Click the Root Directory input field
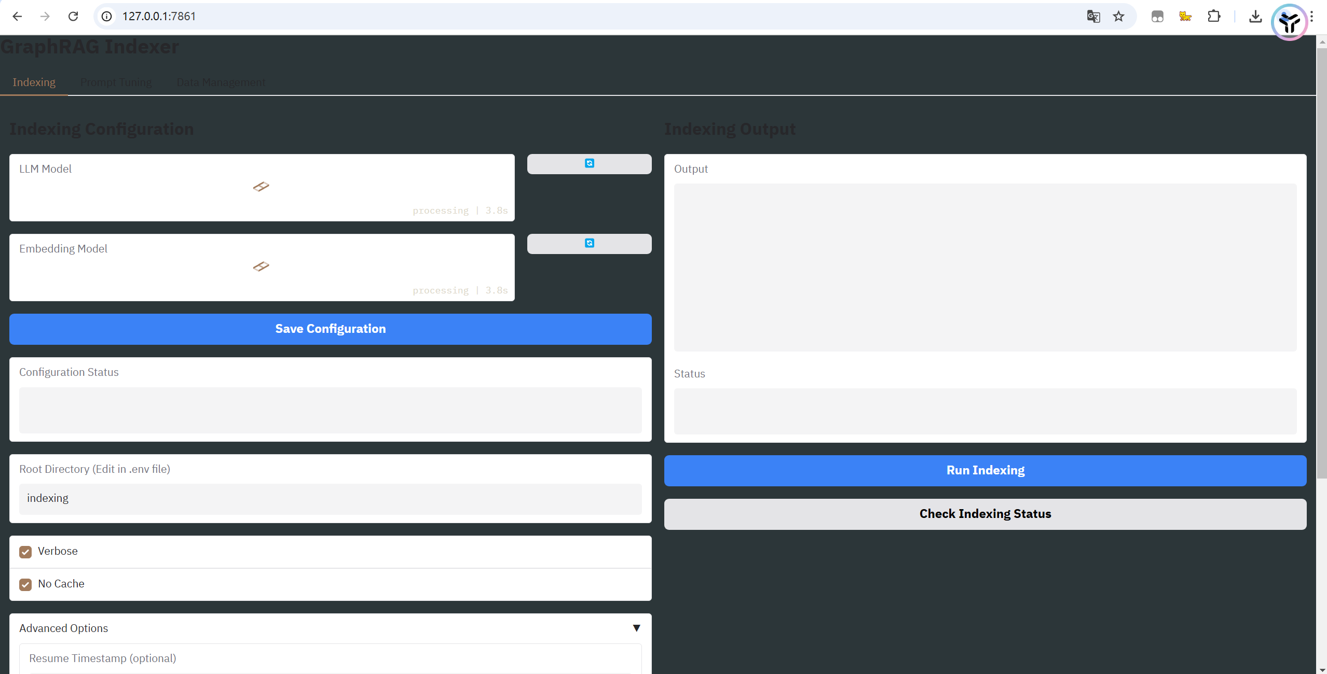Image resolution: width=1327 pixels, height=674 pixels. [x=330, y=499]
